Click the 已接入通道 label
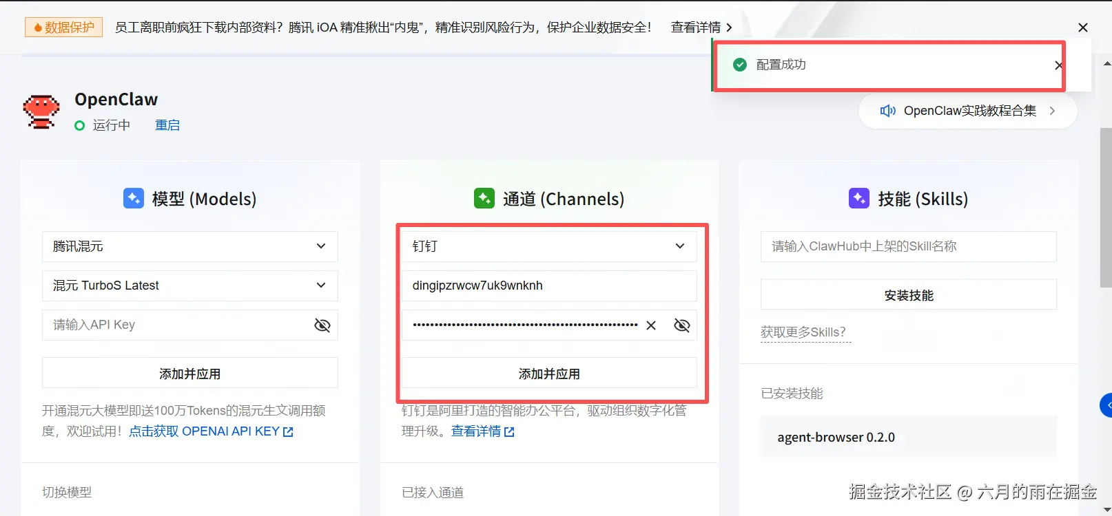This screenshot has width=1112, height=516. click(433, 493)
